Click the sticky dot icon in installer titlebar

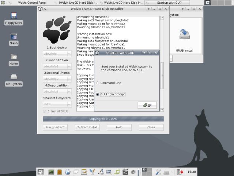point(45,9)
